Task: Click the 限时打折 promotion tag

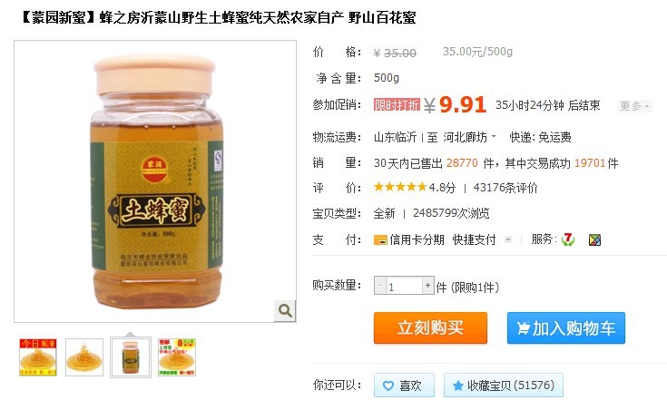Action: [397, 104]
